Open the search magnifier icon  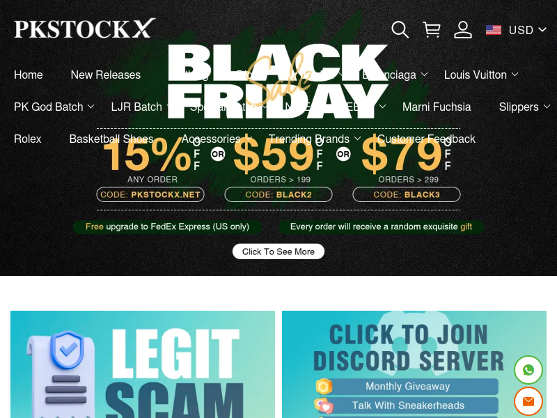pos(400,29)
